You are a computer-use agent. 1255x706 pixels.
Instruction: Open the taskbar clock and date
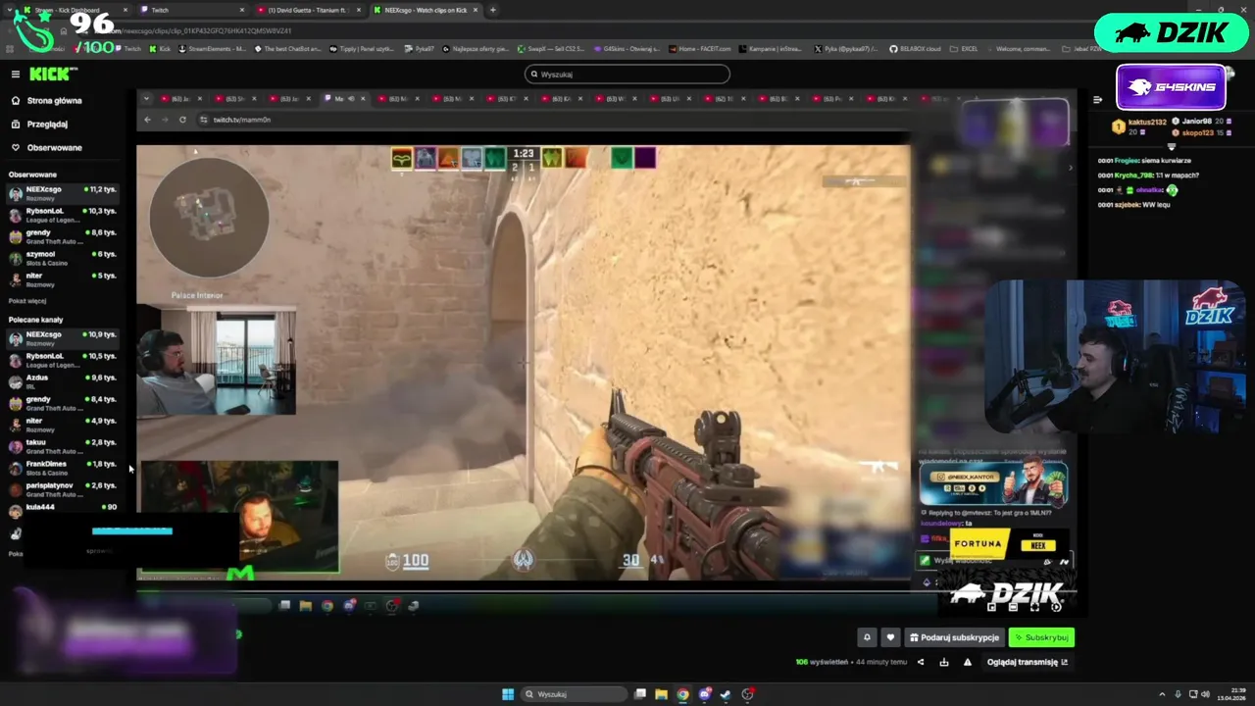click(x=1231, y=694)
